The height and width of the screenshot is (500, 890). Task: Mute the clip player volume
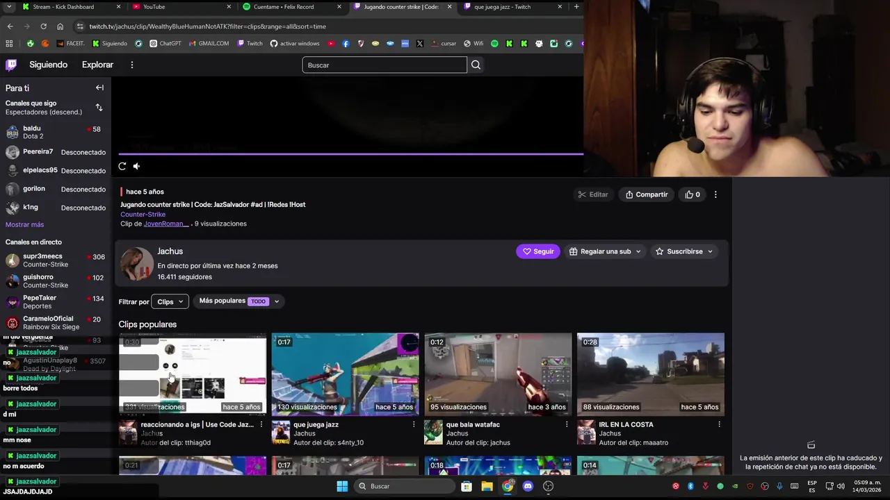click(x=136, y=166)
